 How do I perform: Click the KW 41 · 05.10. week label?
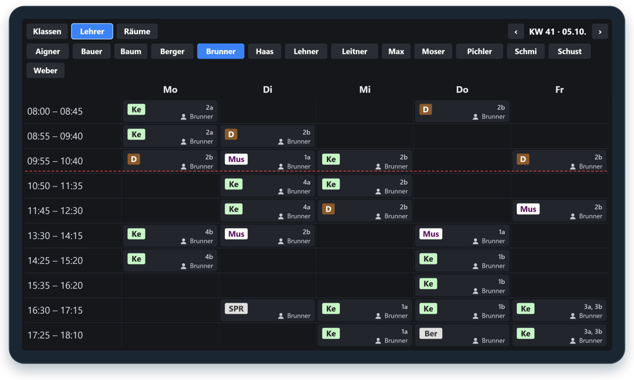558,32
